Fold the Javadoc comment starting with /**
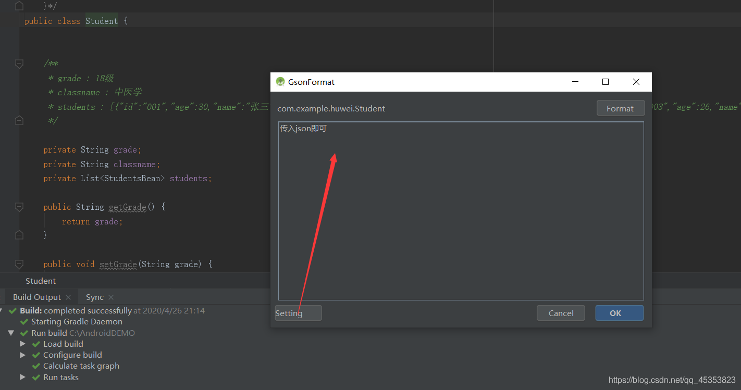This screenshot has height=390, width=741. [x=19, y=64]
